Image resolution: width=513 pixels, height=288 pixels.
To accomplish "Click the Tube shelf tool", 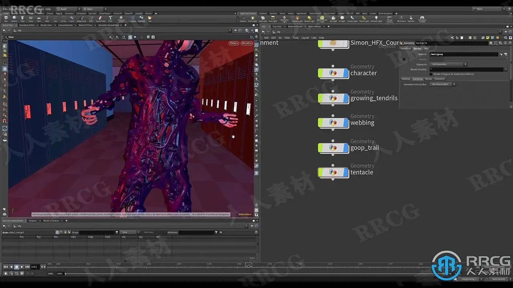I will [22, 18].
